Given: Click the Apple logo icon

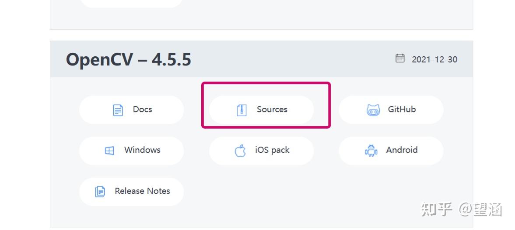Looking at the screenshot, I should (x=240, y=151).
